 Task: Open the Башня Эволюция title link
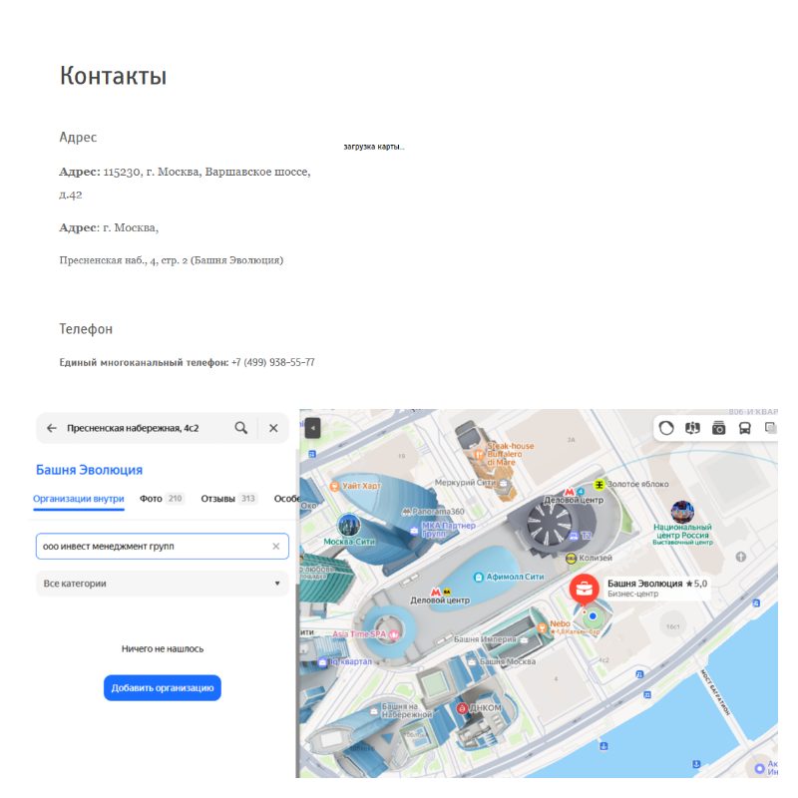pyautogui.click(x=89, y=470)
